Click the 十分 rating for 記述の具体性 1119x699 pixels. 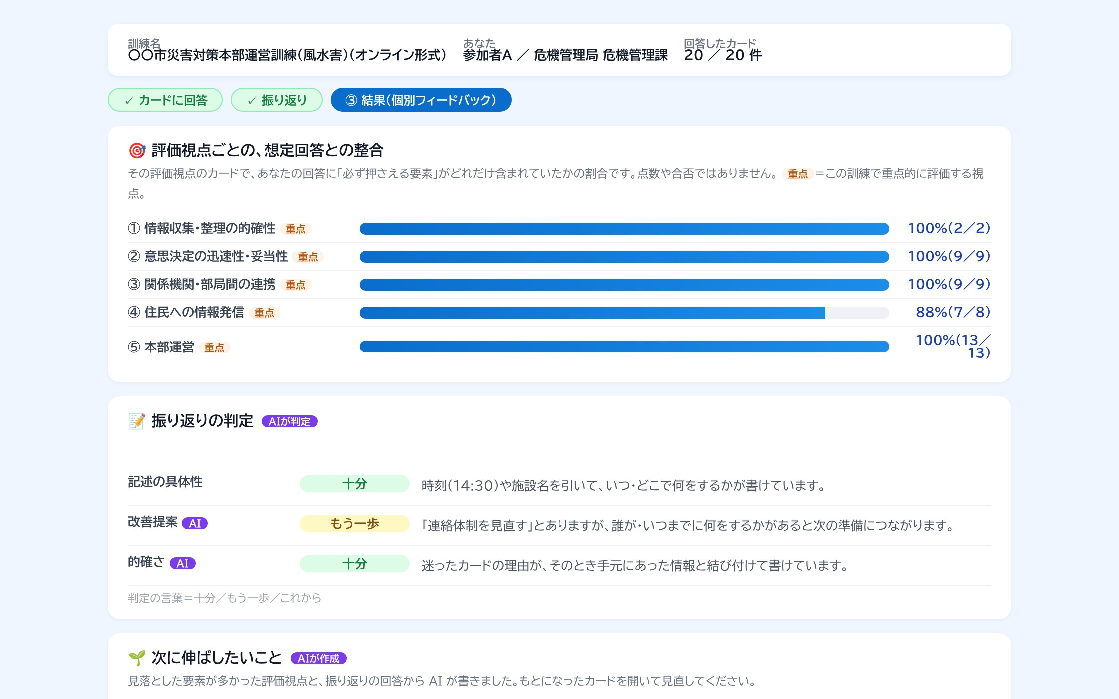click(355, 484)
